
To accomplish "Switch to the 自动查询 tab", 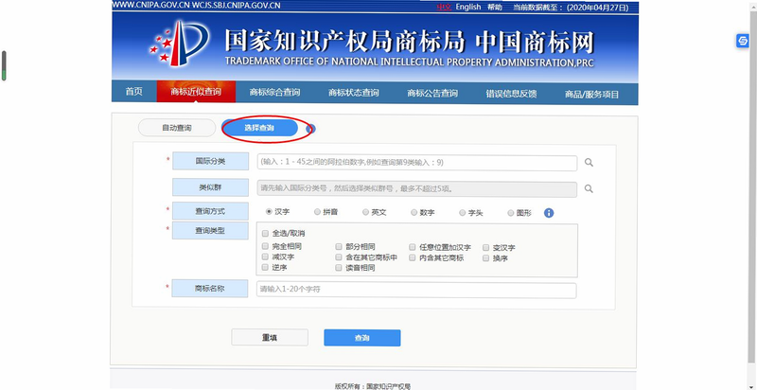I will (x=177, y=128).
